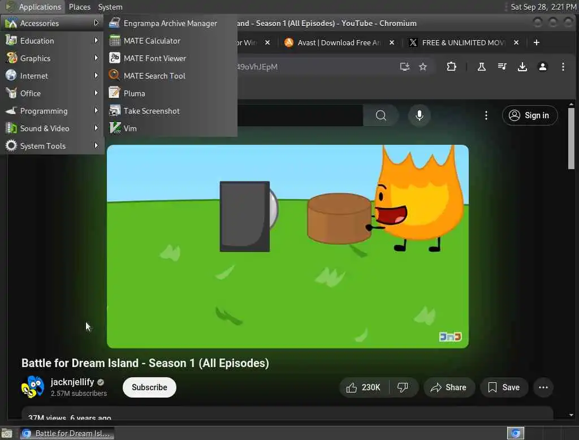Open the Chromium downloads icon

pyautogui.click(x=522, y=67)
